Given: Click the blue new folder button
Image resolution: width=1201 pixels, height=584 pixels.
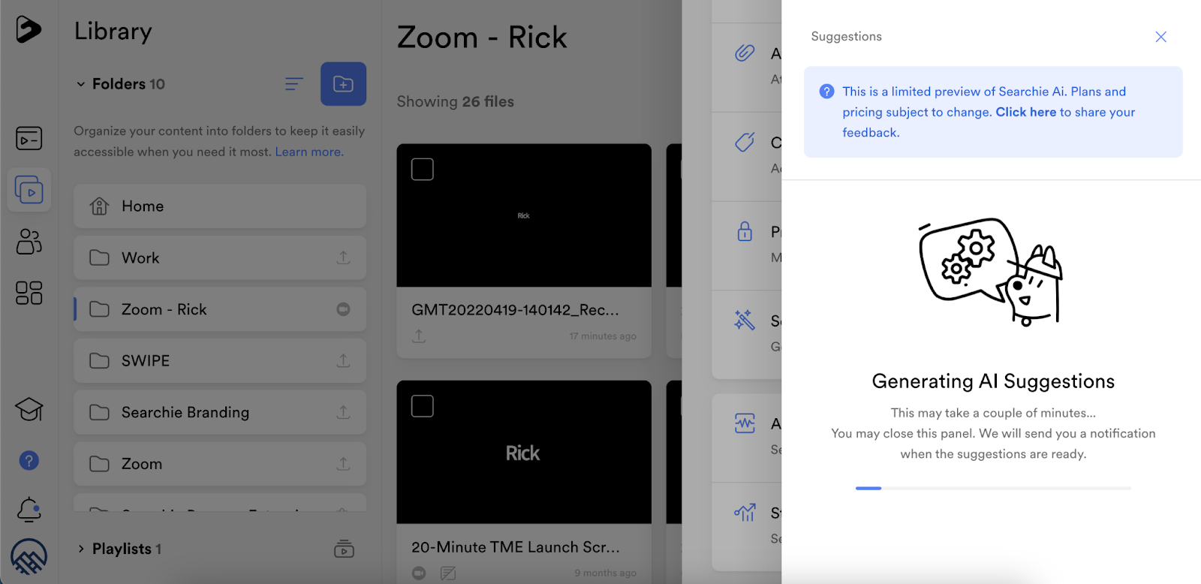Looking at the screenshot, I should point(343,84).
